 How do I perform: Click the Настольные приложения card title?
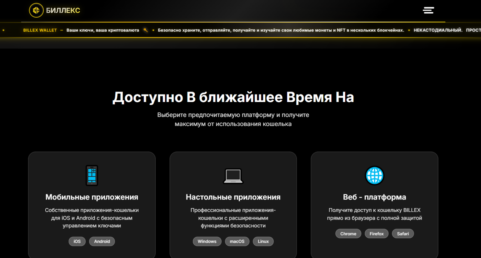(x=233, y=197)
